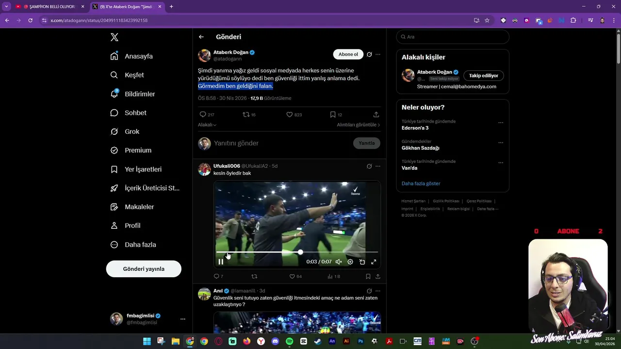Open Spotify from the taskbar
The width and height of the screenshot is (621, 349).
(290, 341)
